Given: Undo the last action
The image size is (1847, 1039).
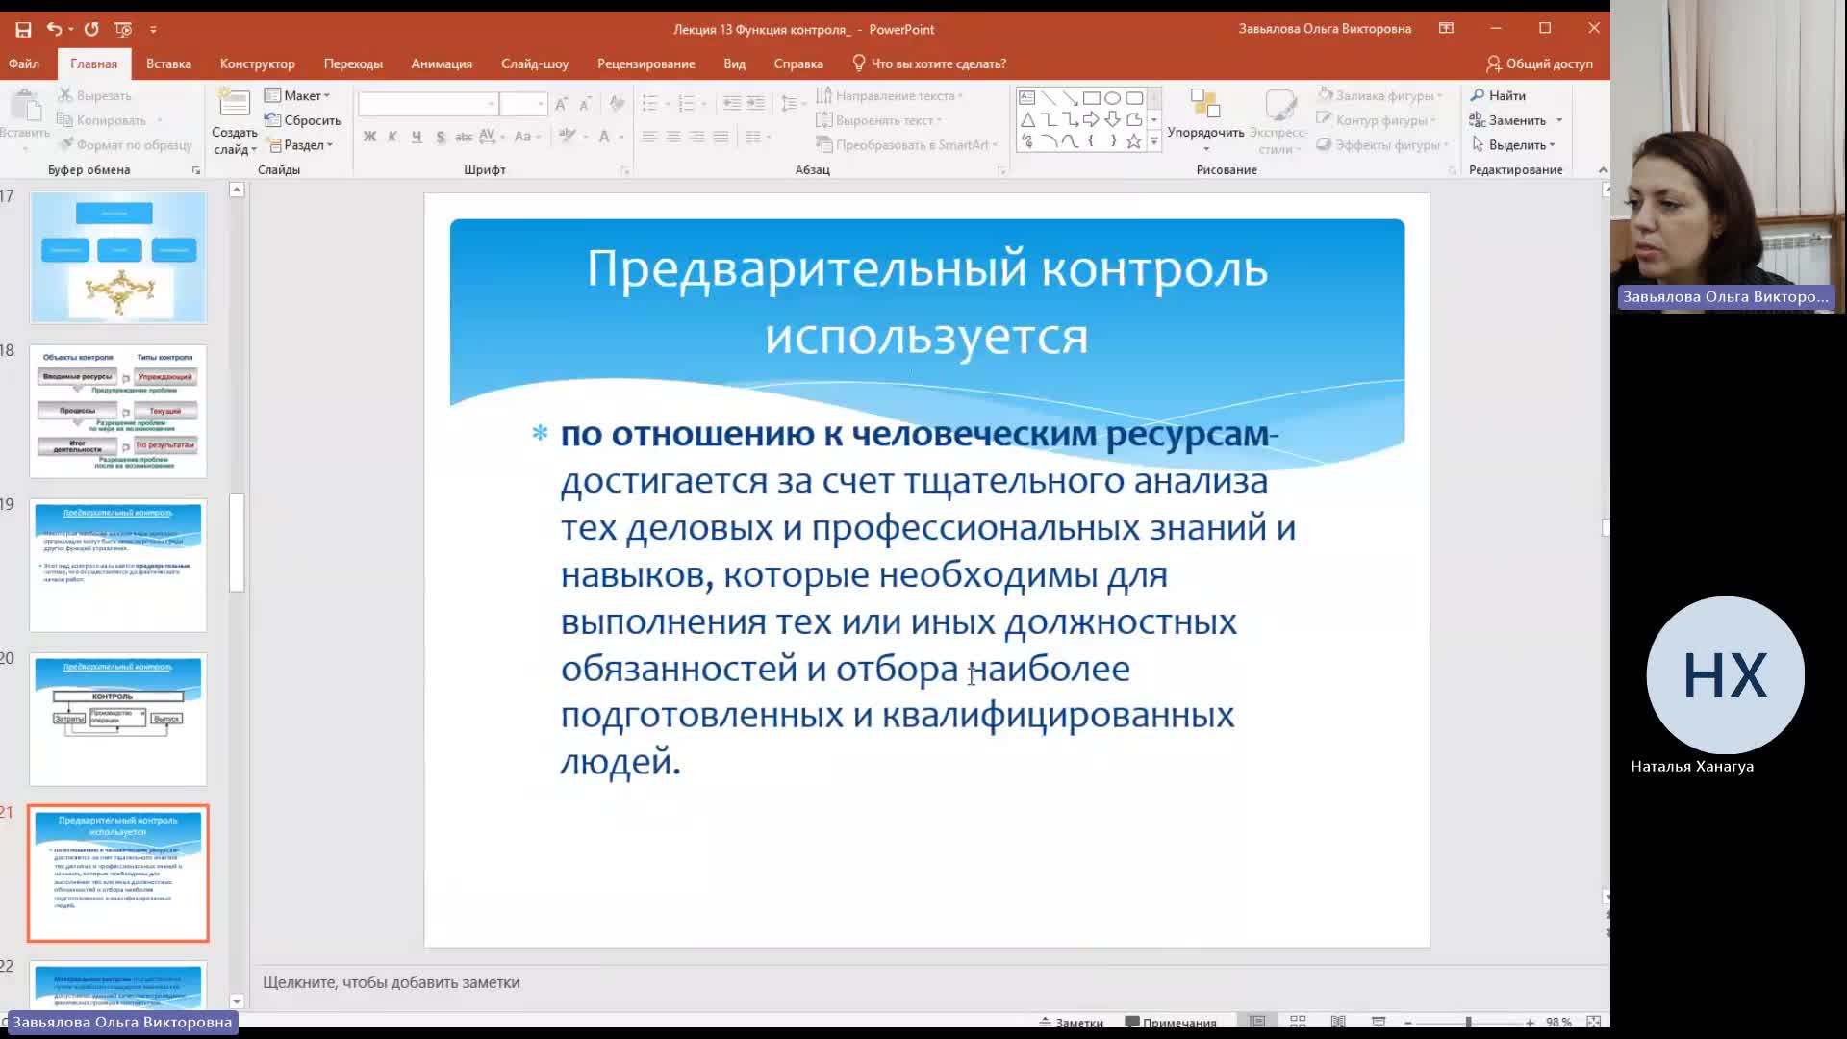Looking at the screenshot, I should coord(54,29).
